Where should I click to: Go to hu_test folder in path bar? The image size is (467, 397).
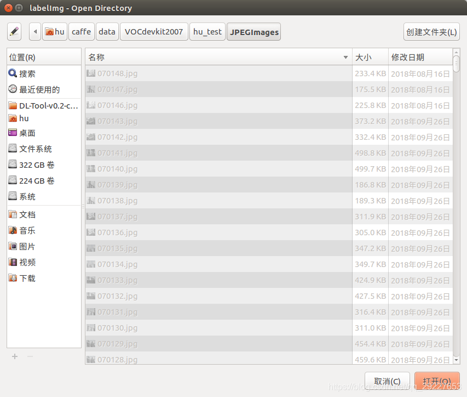point(207,32)
